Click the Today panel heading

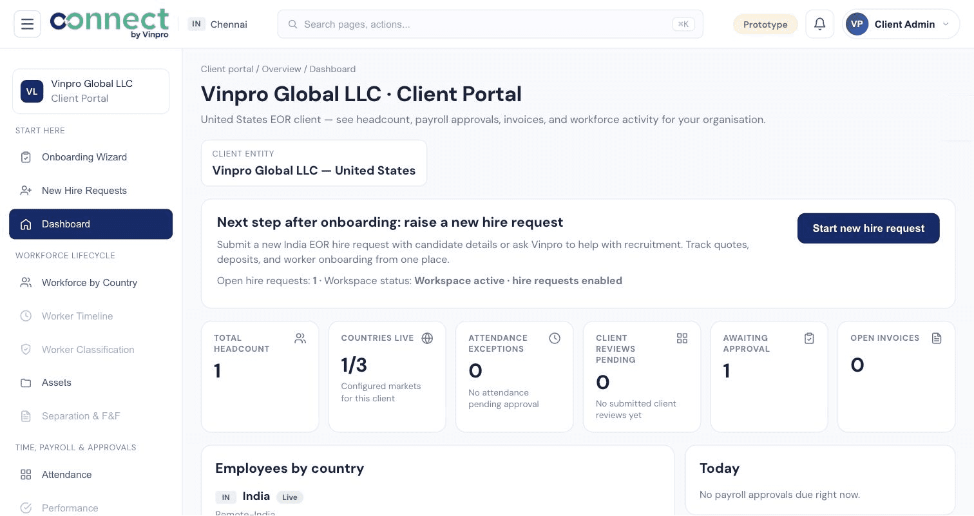click(x=720, y=468)
